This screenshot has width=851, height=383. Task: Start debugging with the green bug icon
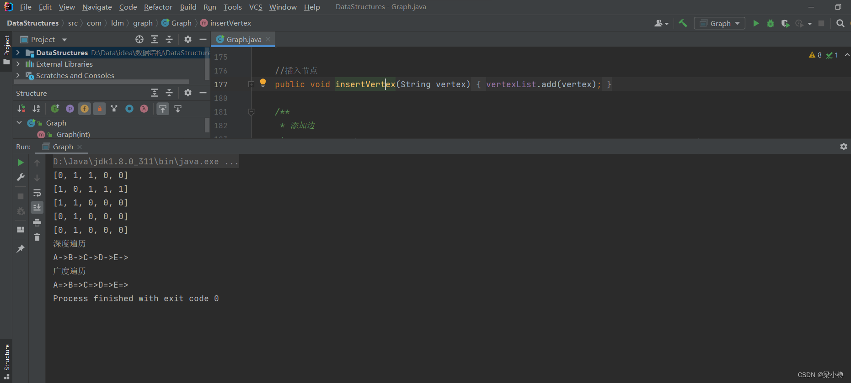point(771,23)
